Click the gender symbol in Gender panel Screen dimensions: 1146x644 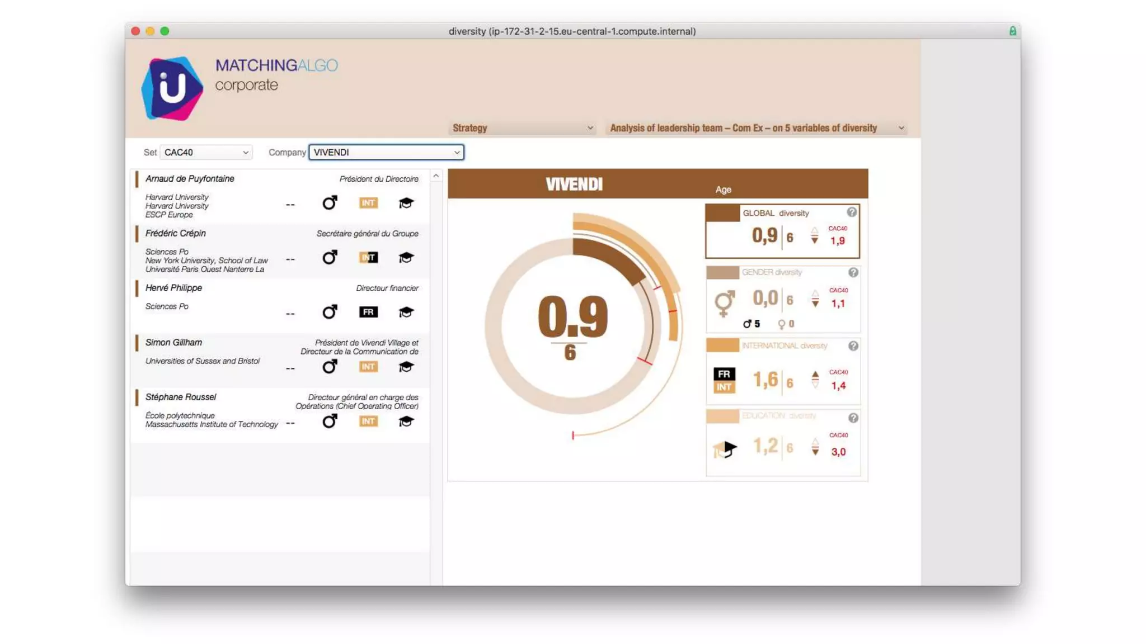[724, 303]
